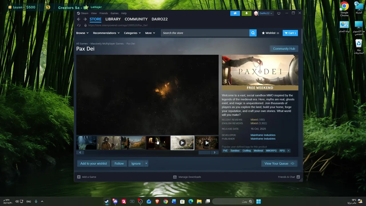
Task: Open the Mainframe Industries publisher link
Action: 263,139
